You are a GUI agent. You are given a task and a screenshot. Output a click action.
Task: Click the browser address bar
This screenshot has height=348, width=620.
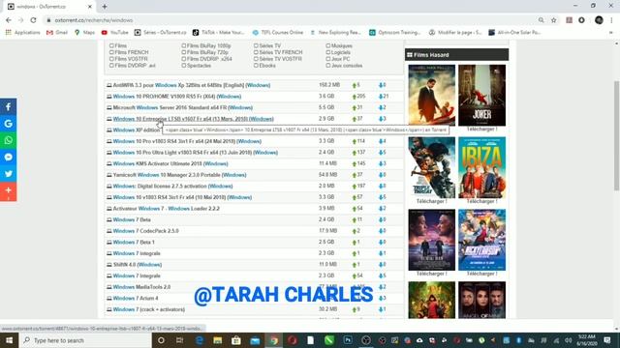292,20
